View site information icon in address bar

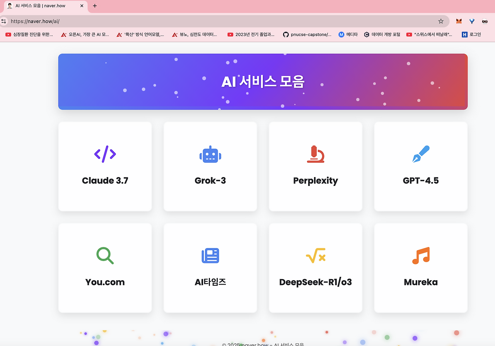click(x=4, y=21)
